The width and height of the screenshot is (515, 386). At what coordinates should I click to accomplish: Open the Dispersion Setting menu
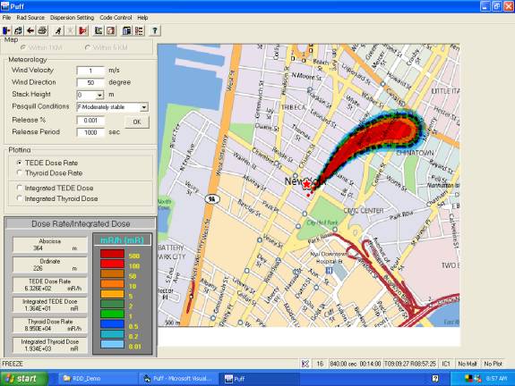pos(72,18)
